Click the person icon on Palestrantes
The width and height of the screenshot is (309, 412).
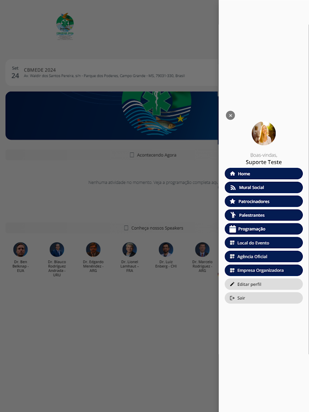click(x=233, y=215)
